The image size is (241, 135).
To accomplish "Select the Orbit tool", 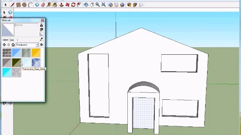I will click(x=86, y=5).
